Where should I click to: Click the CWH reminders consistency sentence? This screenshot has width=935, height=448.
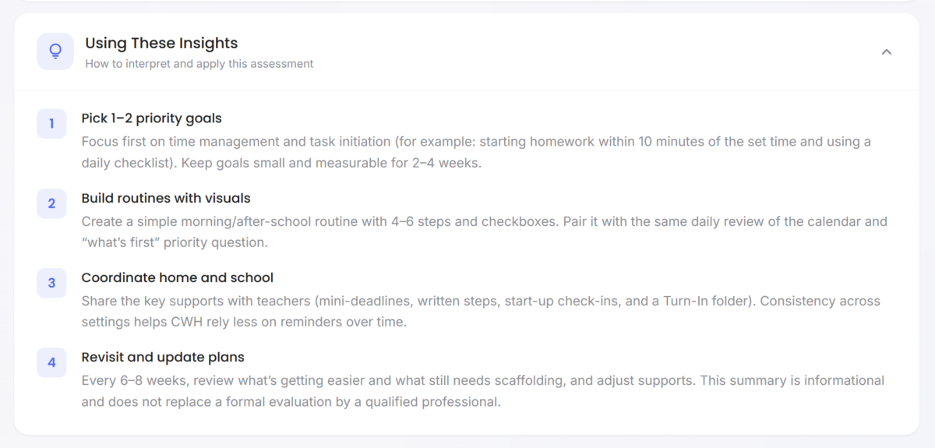coord(245,323)
